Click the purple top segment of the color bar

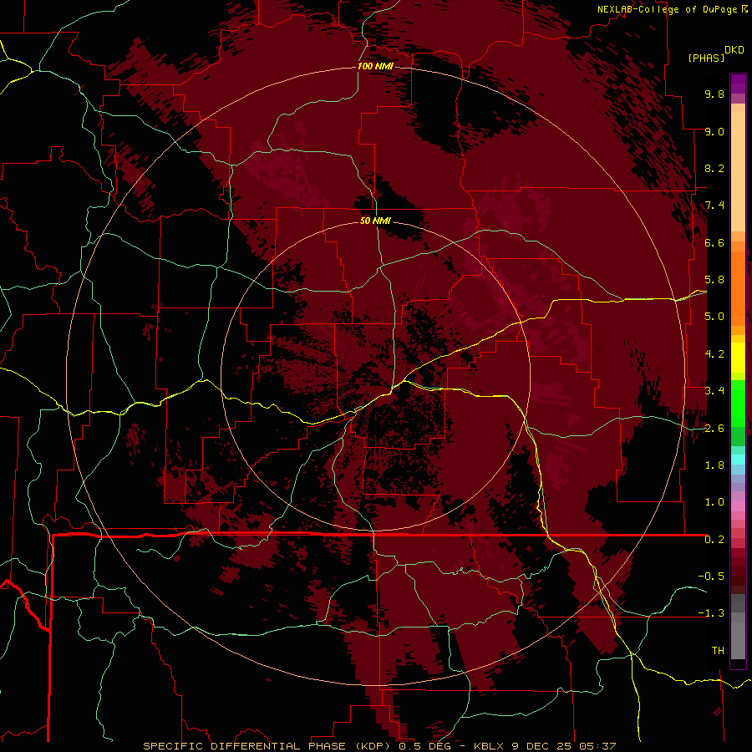(x=738, y=84)
